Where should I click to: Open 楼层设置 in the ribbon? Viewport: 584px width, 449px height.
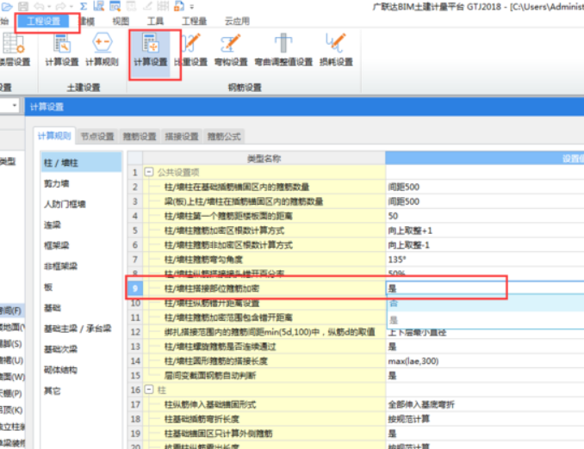click(x=12, y=50)
